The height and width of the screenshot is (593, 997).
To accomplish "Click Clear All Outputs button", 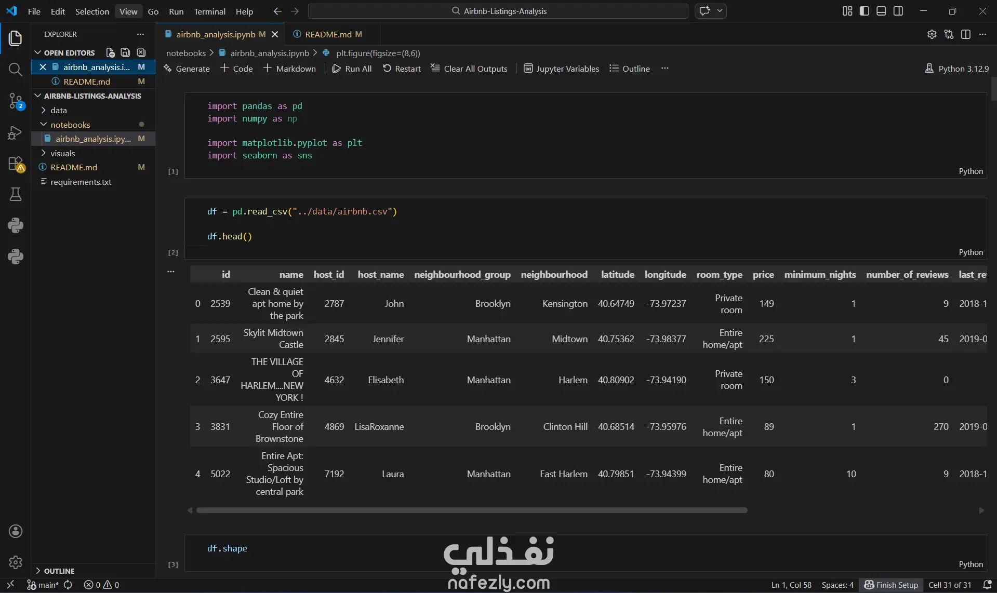I will coord(469,69).
